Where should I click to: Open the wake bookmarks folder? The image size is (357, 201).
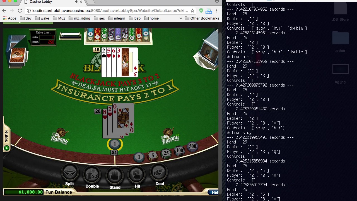[42, 18]
